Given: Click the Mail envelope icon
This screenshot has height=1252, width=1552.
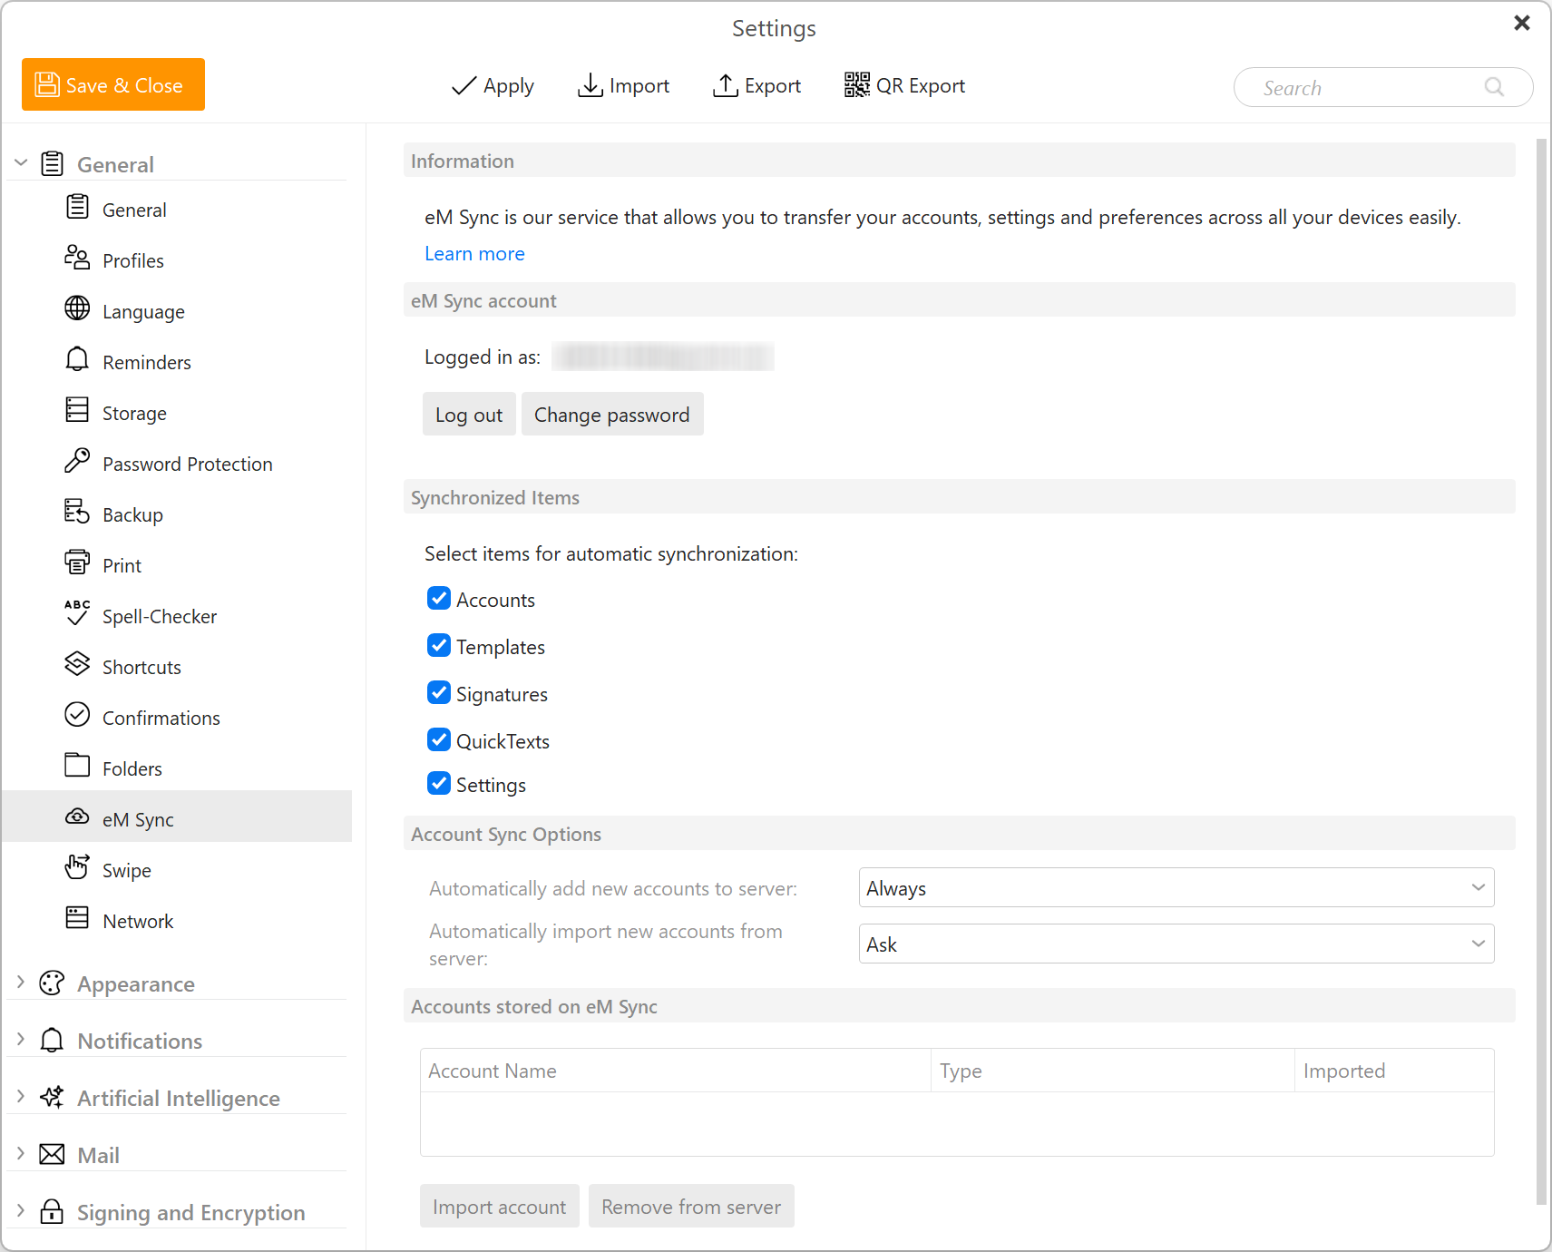Looking at the screenshot, I should [x=52, y=1155].
